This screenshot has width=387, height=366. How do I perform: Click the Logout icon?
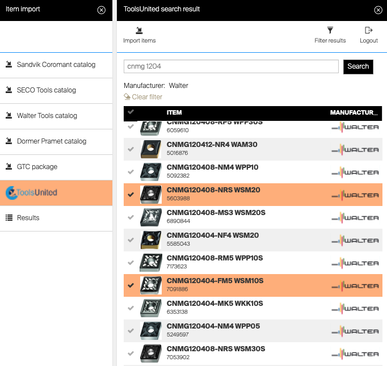pos(368,31)
